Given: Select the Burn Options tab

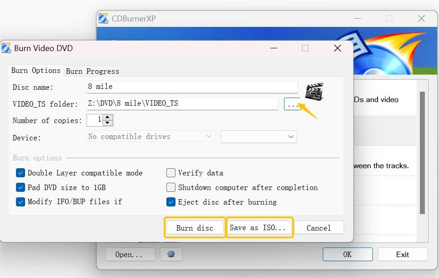Looking at the screenshot, I should (36, 71).
